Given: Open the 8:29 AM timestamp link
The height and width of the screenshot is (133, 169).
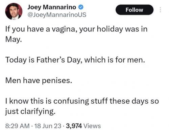Looking at the screenshot, I should click(x=17, y=126).
